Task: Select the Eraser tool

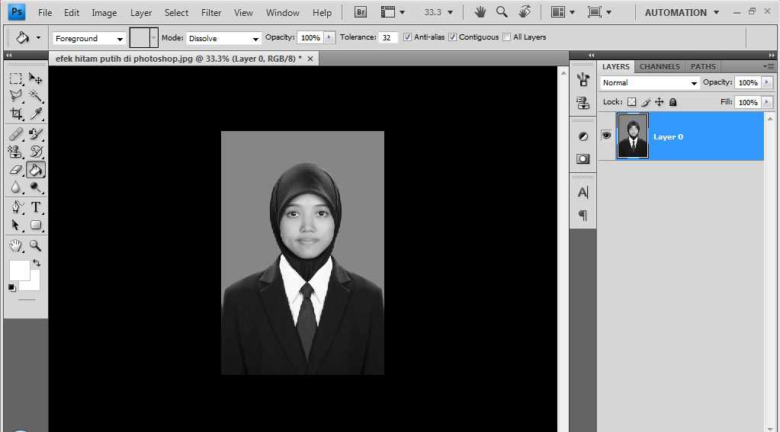Action: coord(15,169)
